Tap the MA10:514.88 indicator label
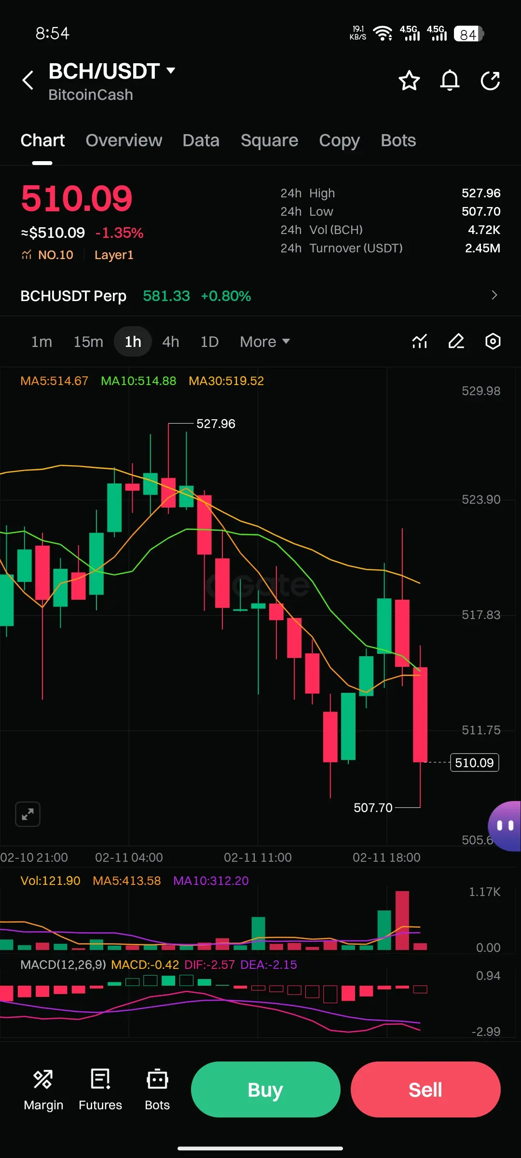 click(x=138, y=381)
